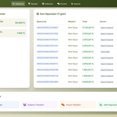Image resolution: width=117 pixels, height=117 pixels.
Task: Click Sipariş Onaylandı badge for order VER202509032140607
Action: pos(107,28)
